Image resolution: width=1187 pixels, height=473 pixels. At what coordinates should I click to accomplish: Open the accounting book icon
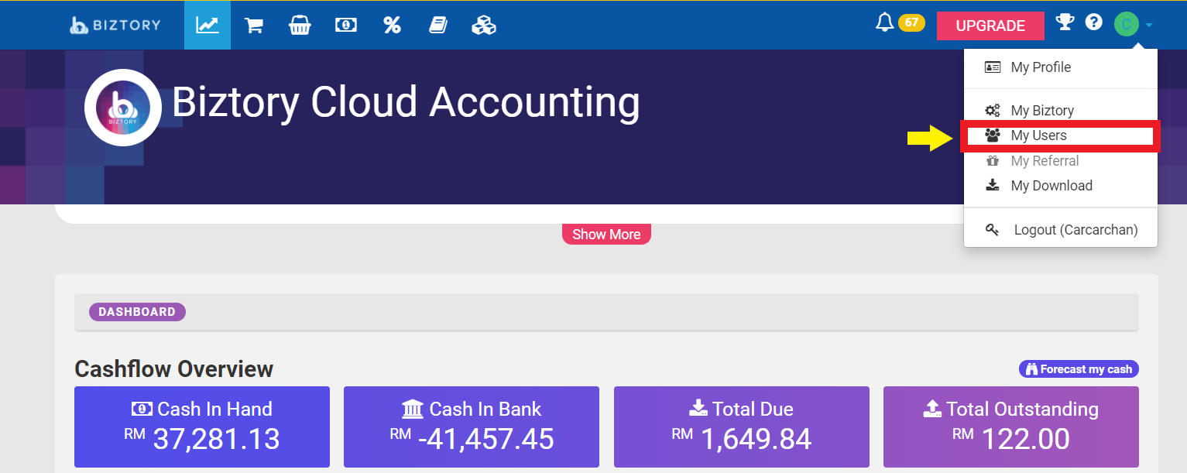click(438, 26)
